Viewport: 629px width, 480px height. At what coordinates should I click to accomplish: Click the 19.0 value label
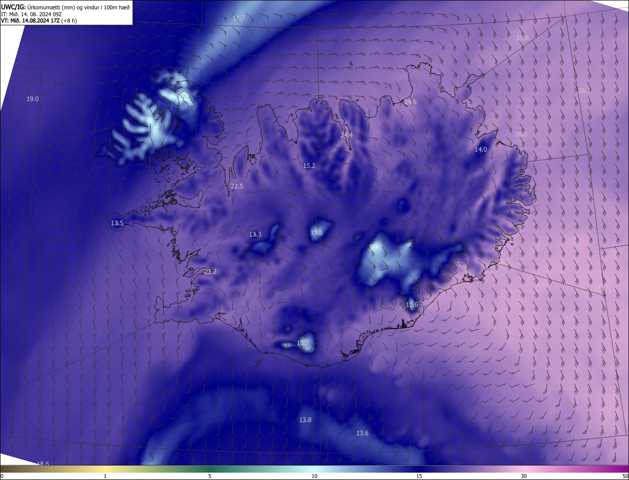click(32, 99)
